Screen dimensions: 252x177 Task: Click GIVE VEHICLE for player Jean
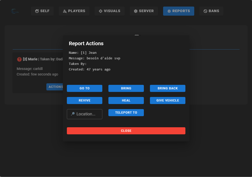167,100
